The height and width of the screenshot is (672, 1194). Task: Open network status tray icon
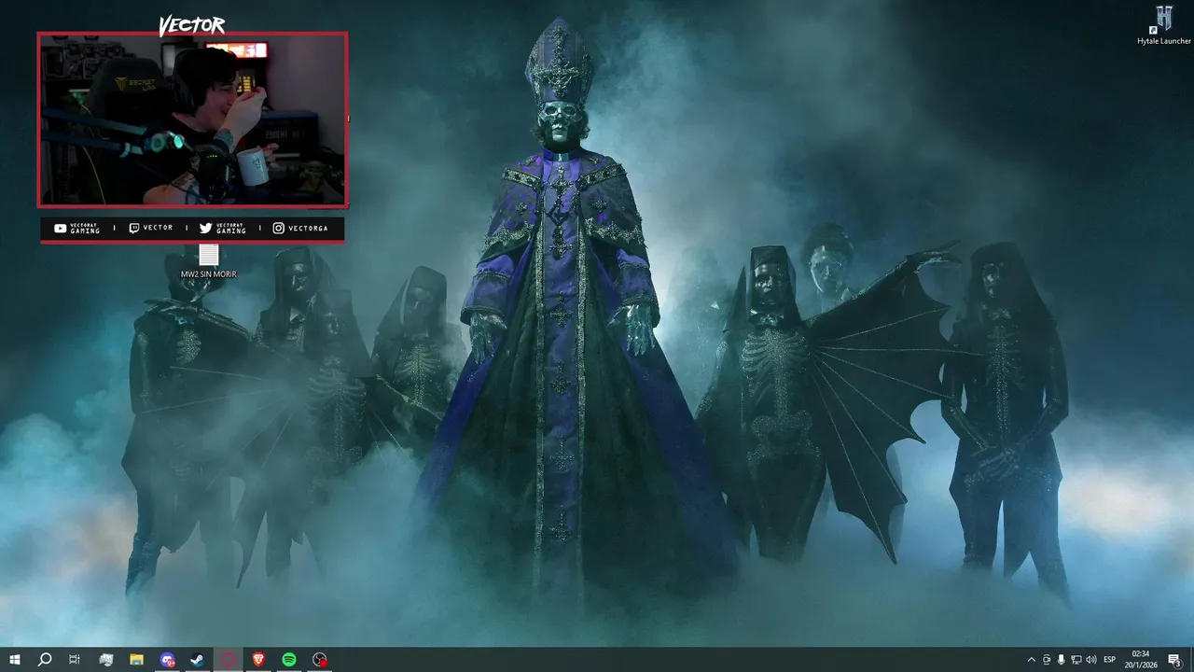pos(1076,660)
